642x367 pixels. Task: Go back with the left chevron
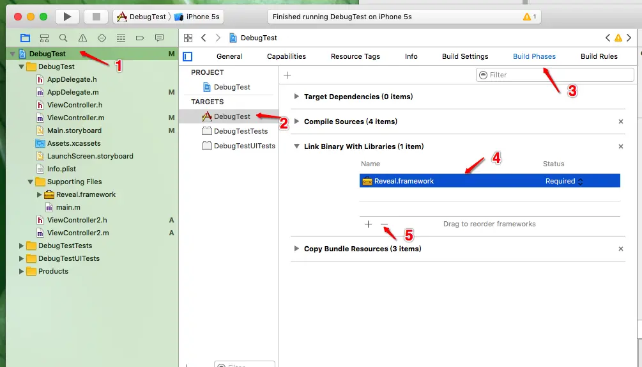tap(204, 38)
